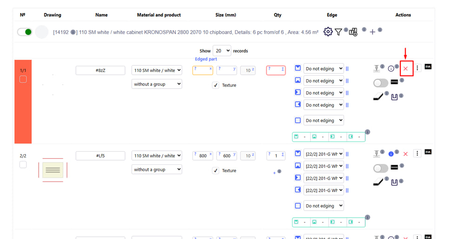Screen dimensions: 453x239
Task: Open three-dot menu for part #8zZ
Action: tap(417, 68)
